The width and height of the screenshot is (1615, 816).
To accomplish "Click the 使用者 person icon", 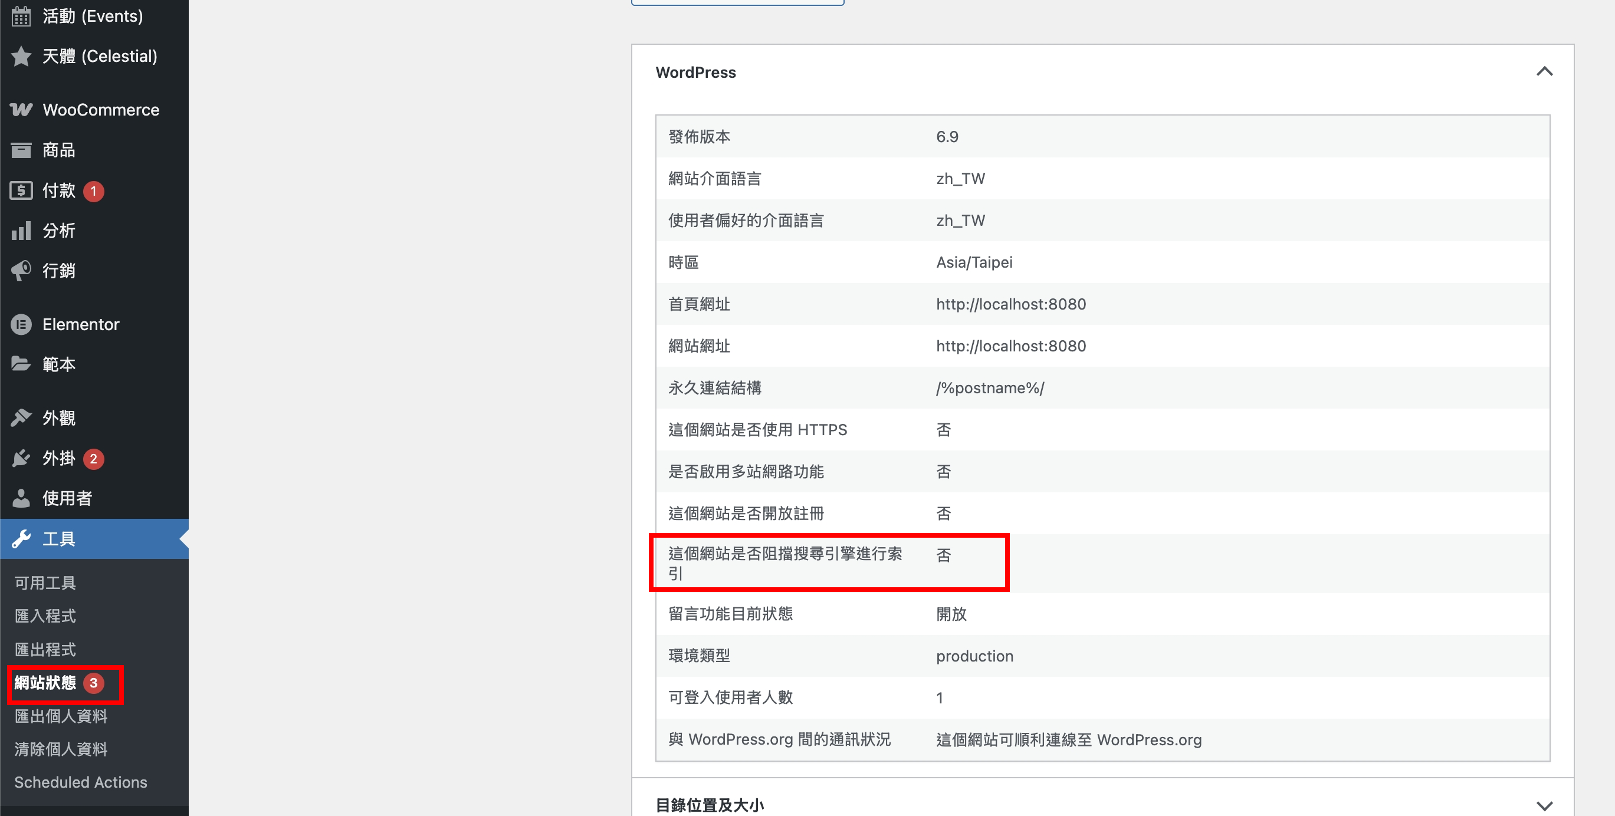I will 21,498.
